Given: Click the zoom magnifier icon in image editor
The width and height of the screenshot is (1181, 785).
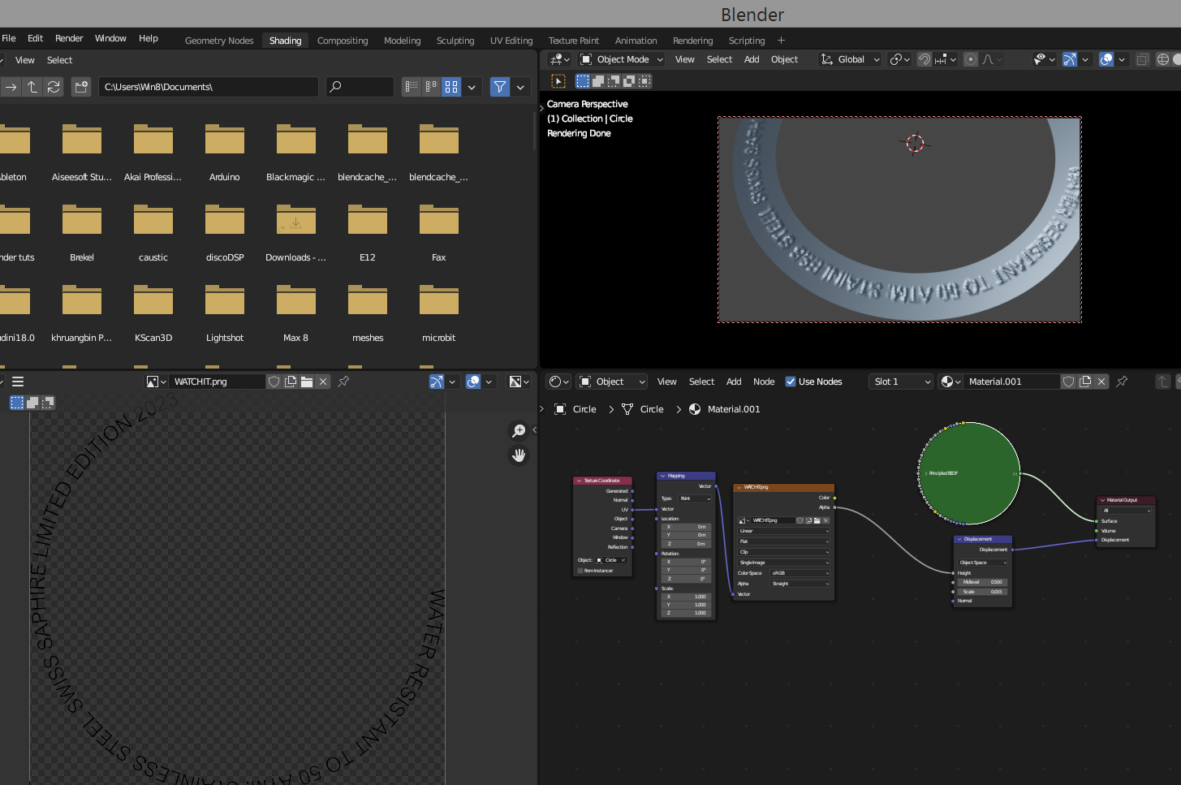Looking at the screenshot, I should (519, 431).
